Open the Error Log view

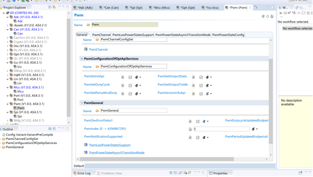click(x=84, y=173)
